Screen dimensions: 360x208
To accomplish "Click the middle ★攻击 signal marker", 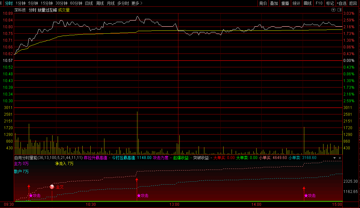I will [143, 196].
